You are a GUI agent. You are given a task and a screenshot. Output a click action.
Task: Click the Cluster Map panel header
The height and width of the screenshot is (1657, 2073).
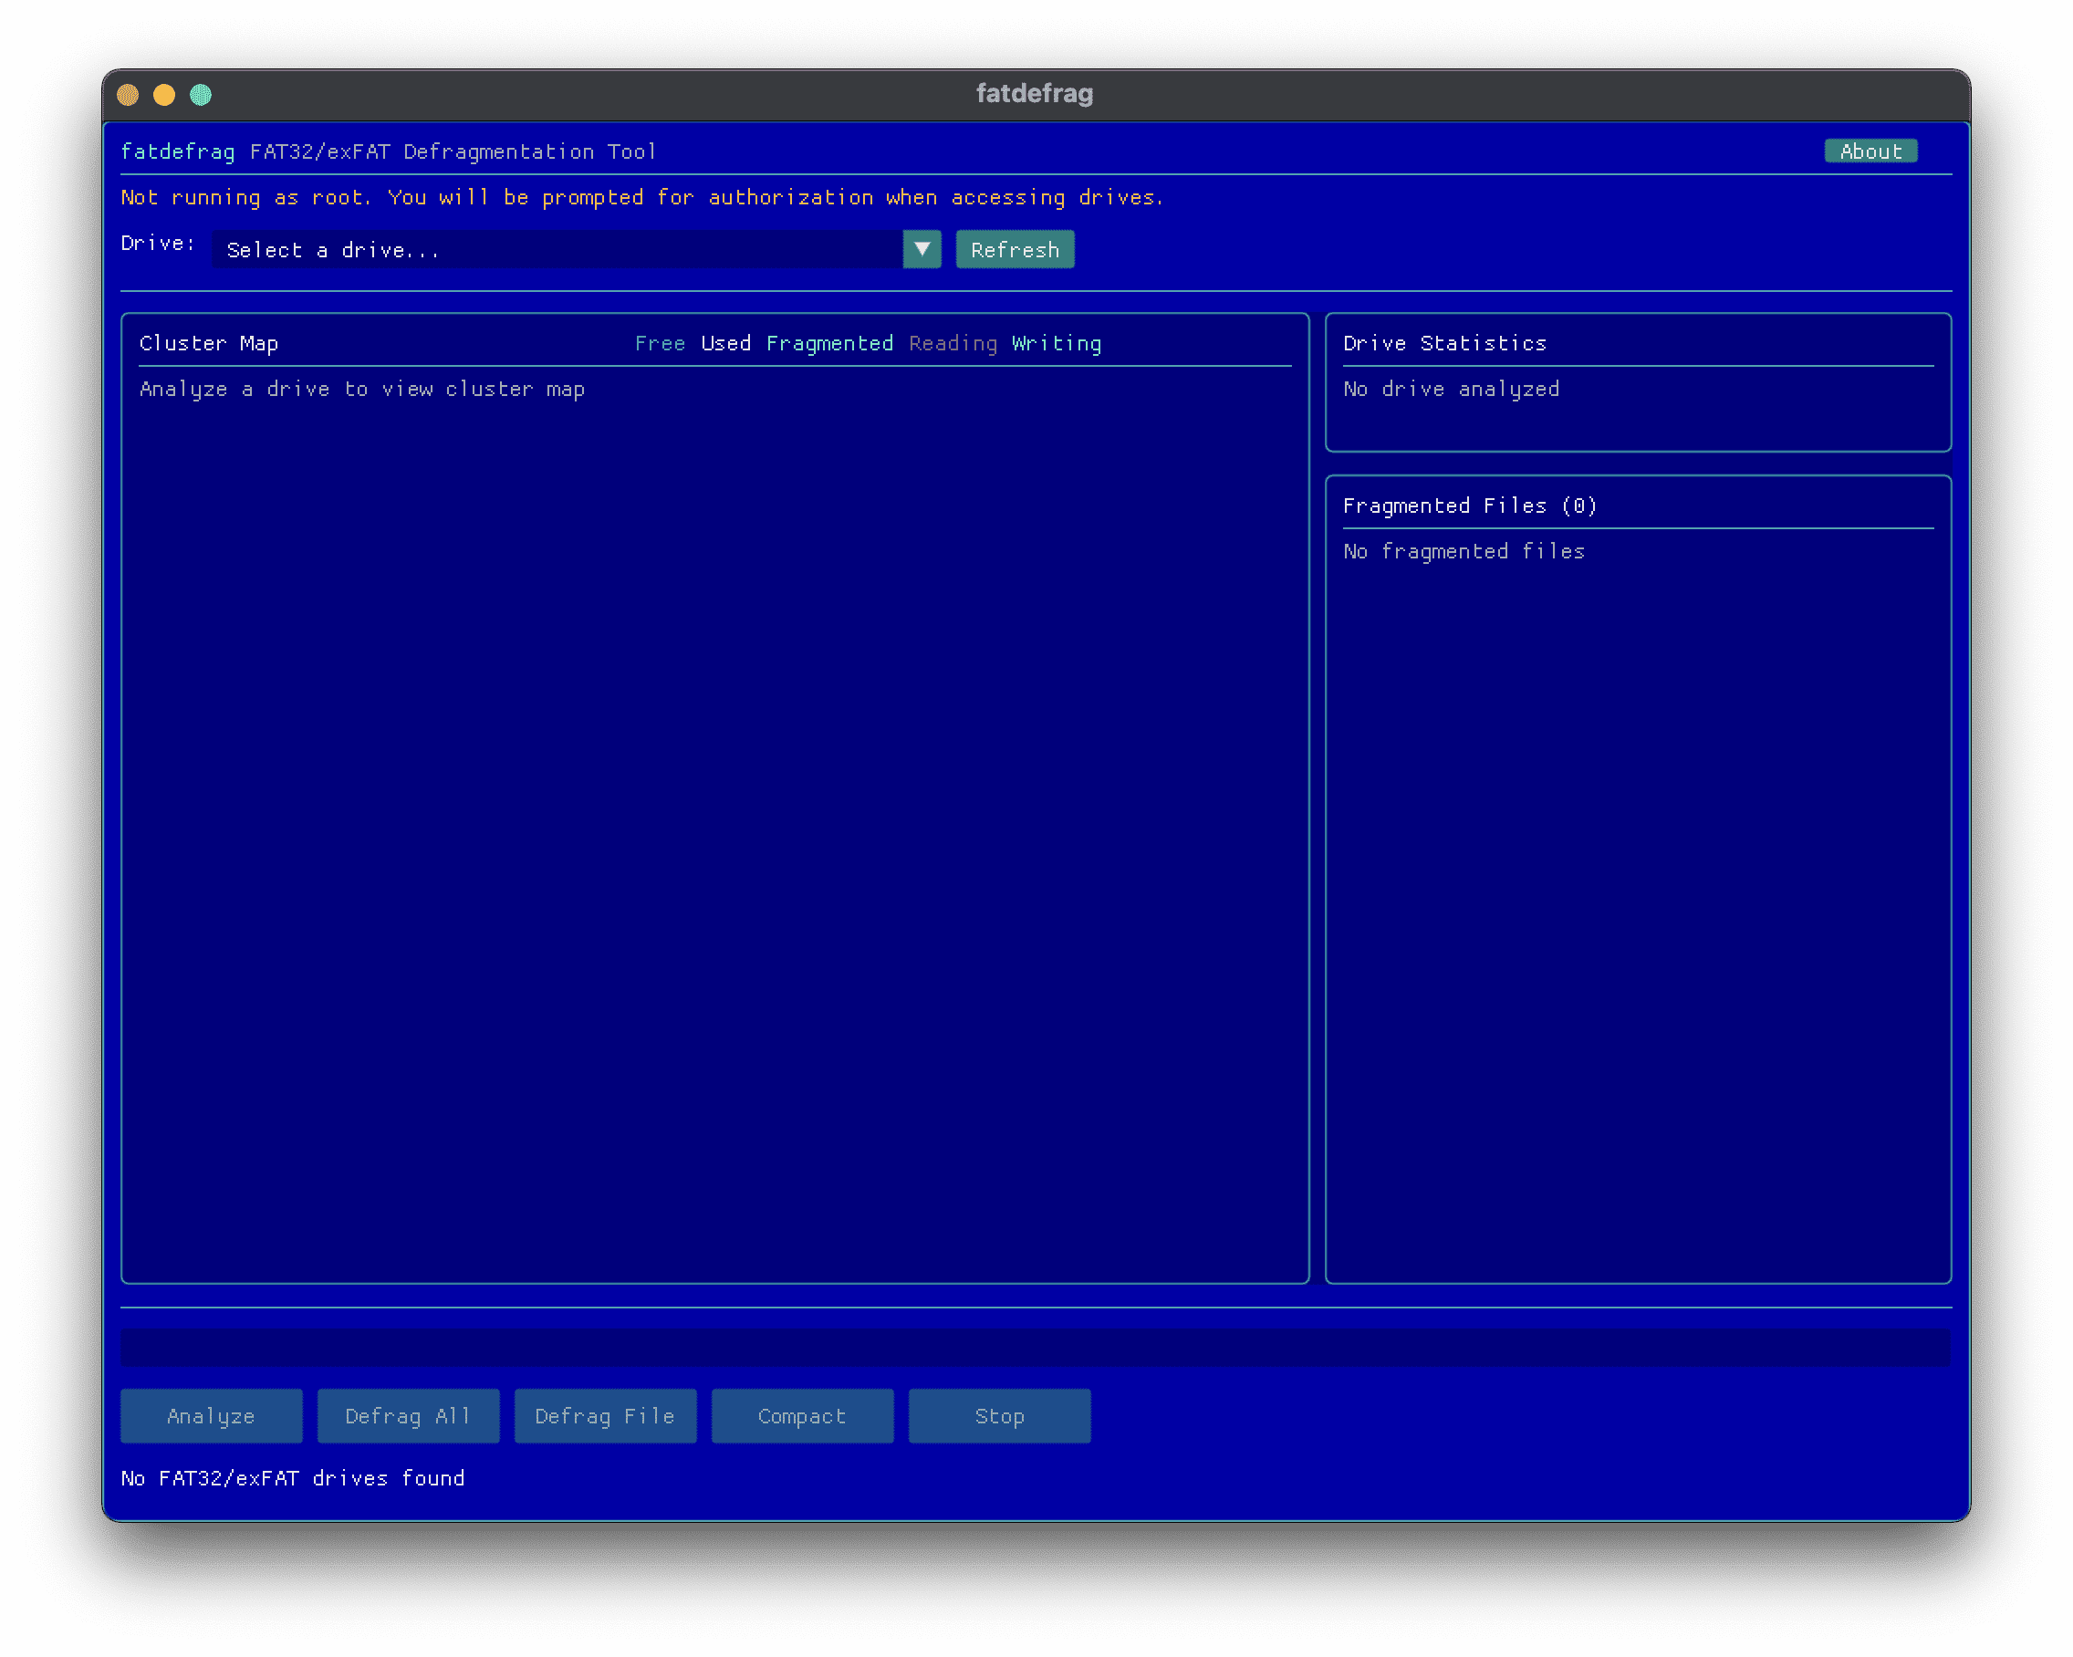coord(209,343)
